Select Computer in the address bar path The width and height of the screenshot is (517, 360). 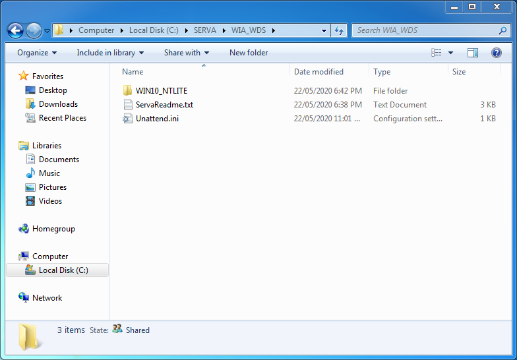pos(96,30)
